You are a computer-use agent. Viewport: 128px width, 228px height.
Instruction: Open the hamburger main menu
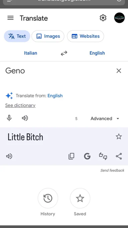pyautogui.click(x=10, y=18)
